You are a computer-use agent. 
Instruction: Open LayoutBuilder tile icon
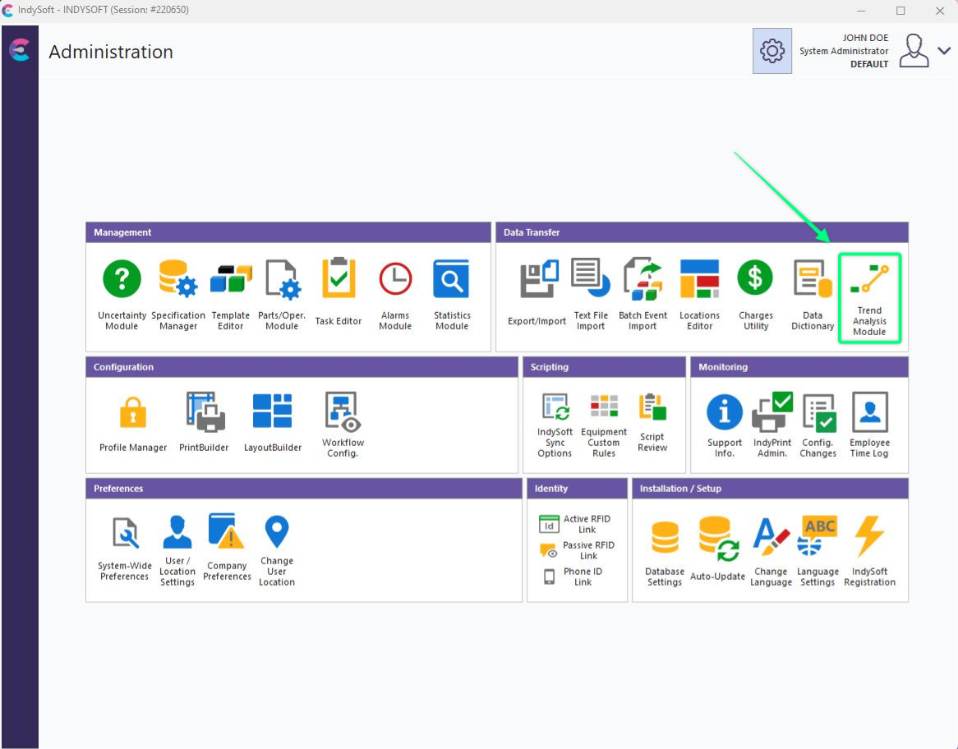pos(273,412)
